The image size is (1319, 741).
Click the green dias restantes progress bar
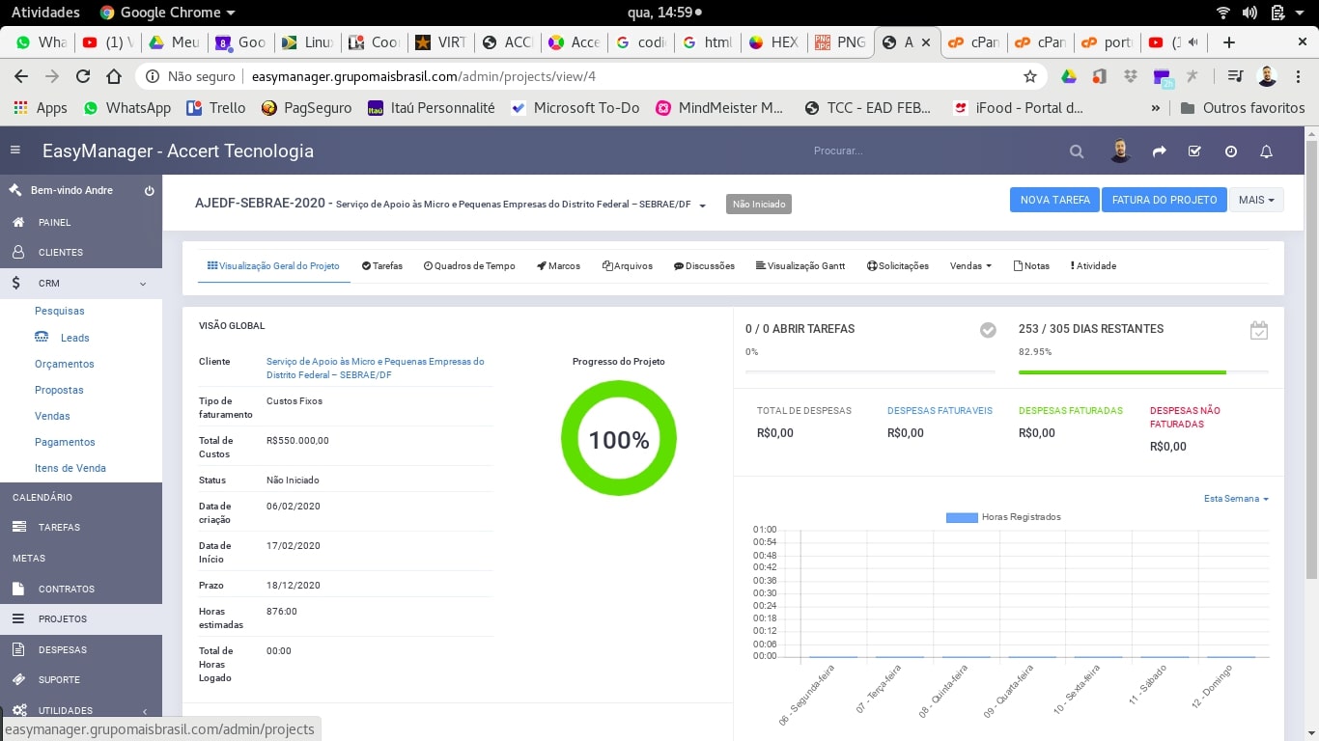coord(1122,371)
